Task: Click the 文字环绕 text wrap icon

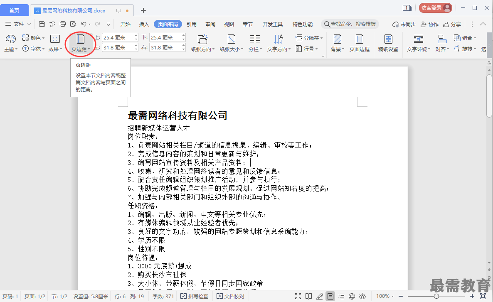Action: click(x=419, y=39)
